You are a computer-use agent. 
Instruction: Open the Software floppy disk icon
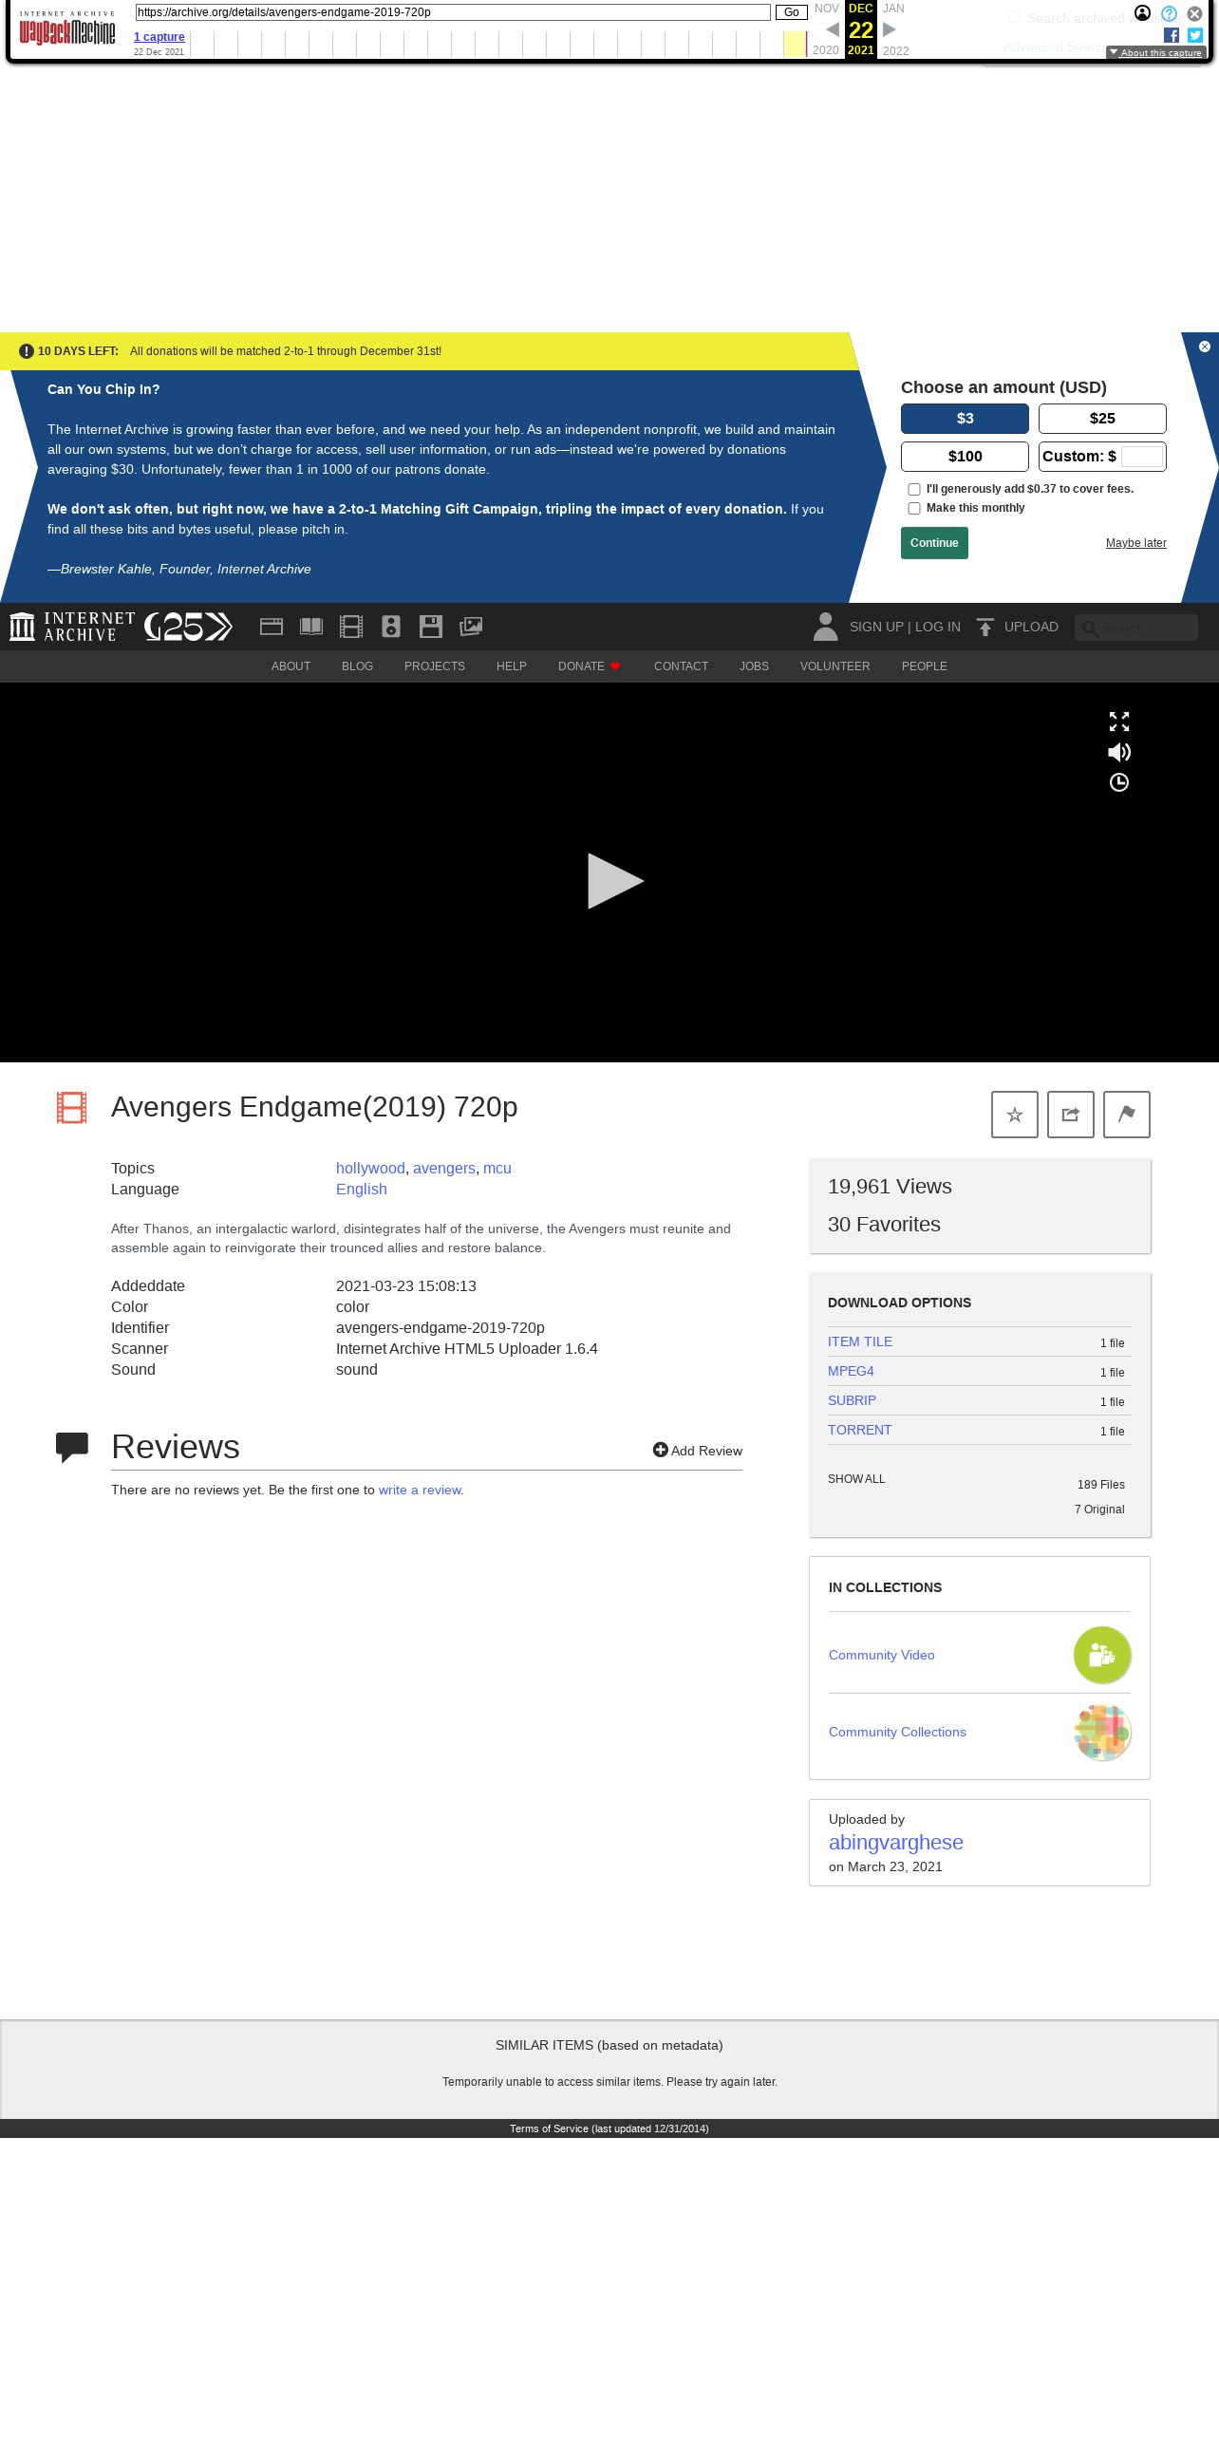[x=431, y=627]
